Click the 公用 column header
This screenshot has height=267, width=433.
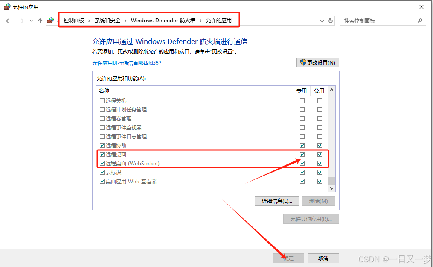coord(319,91)
